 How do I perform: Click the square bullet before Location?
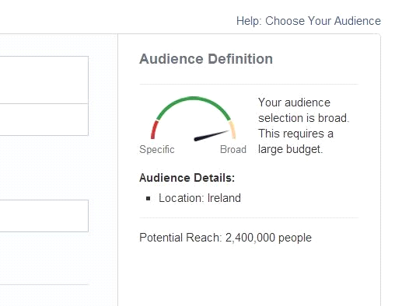pos(149,198)
